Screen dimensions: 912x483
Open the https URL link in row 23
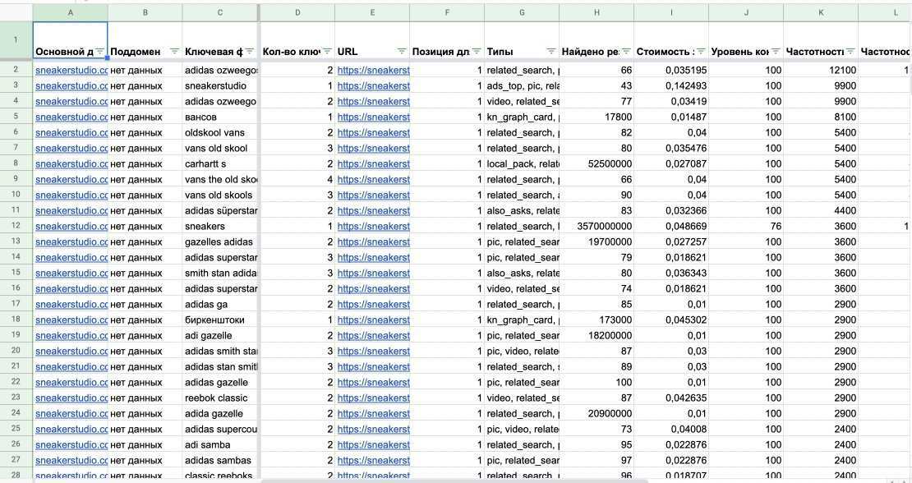pyautogui.click(x=373, y=398)
